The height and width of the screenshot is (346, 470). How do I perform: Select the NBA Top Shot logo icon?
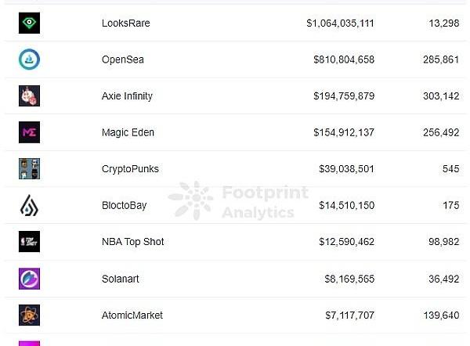[29, 242]
